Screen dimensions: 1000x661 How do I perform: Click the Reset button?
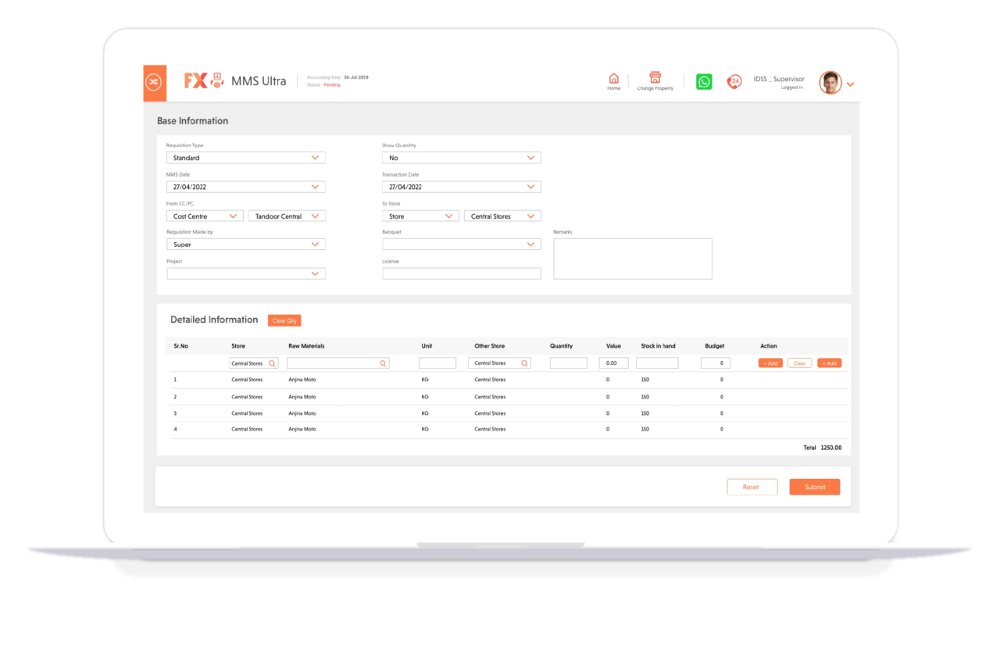point(752,487)
